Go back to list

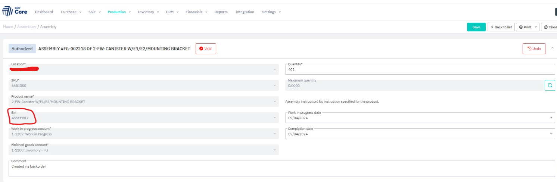coord(501,27)
